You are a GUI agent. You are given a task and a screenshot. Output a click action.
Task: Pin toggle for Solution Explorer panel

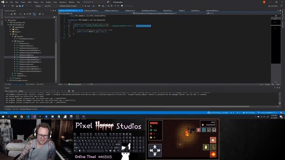(x=53, y=11)
